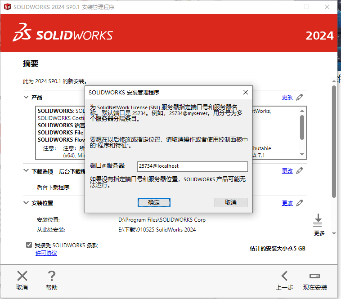Viewport: 341px width, 299px height.
Task: Click 此为 2024 SP0.1 的新安装 text
Action: coord(55,81)
